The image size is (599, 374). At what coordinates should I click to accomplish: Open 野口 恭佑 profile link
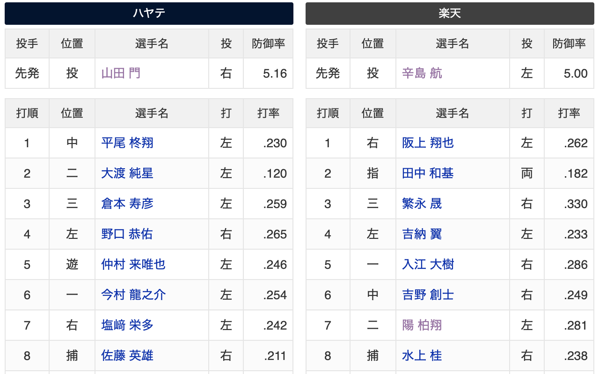(127, 234)
